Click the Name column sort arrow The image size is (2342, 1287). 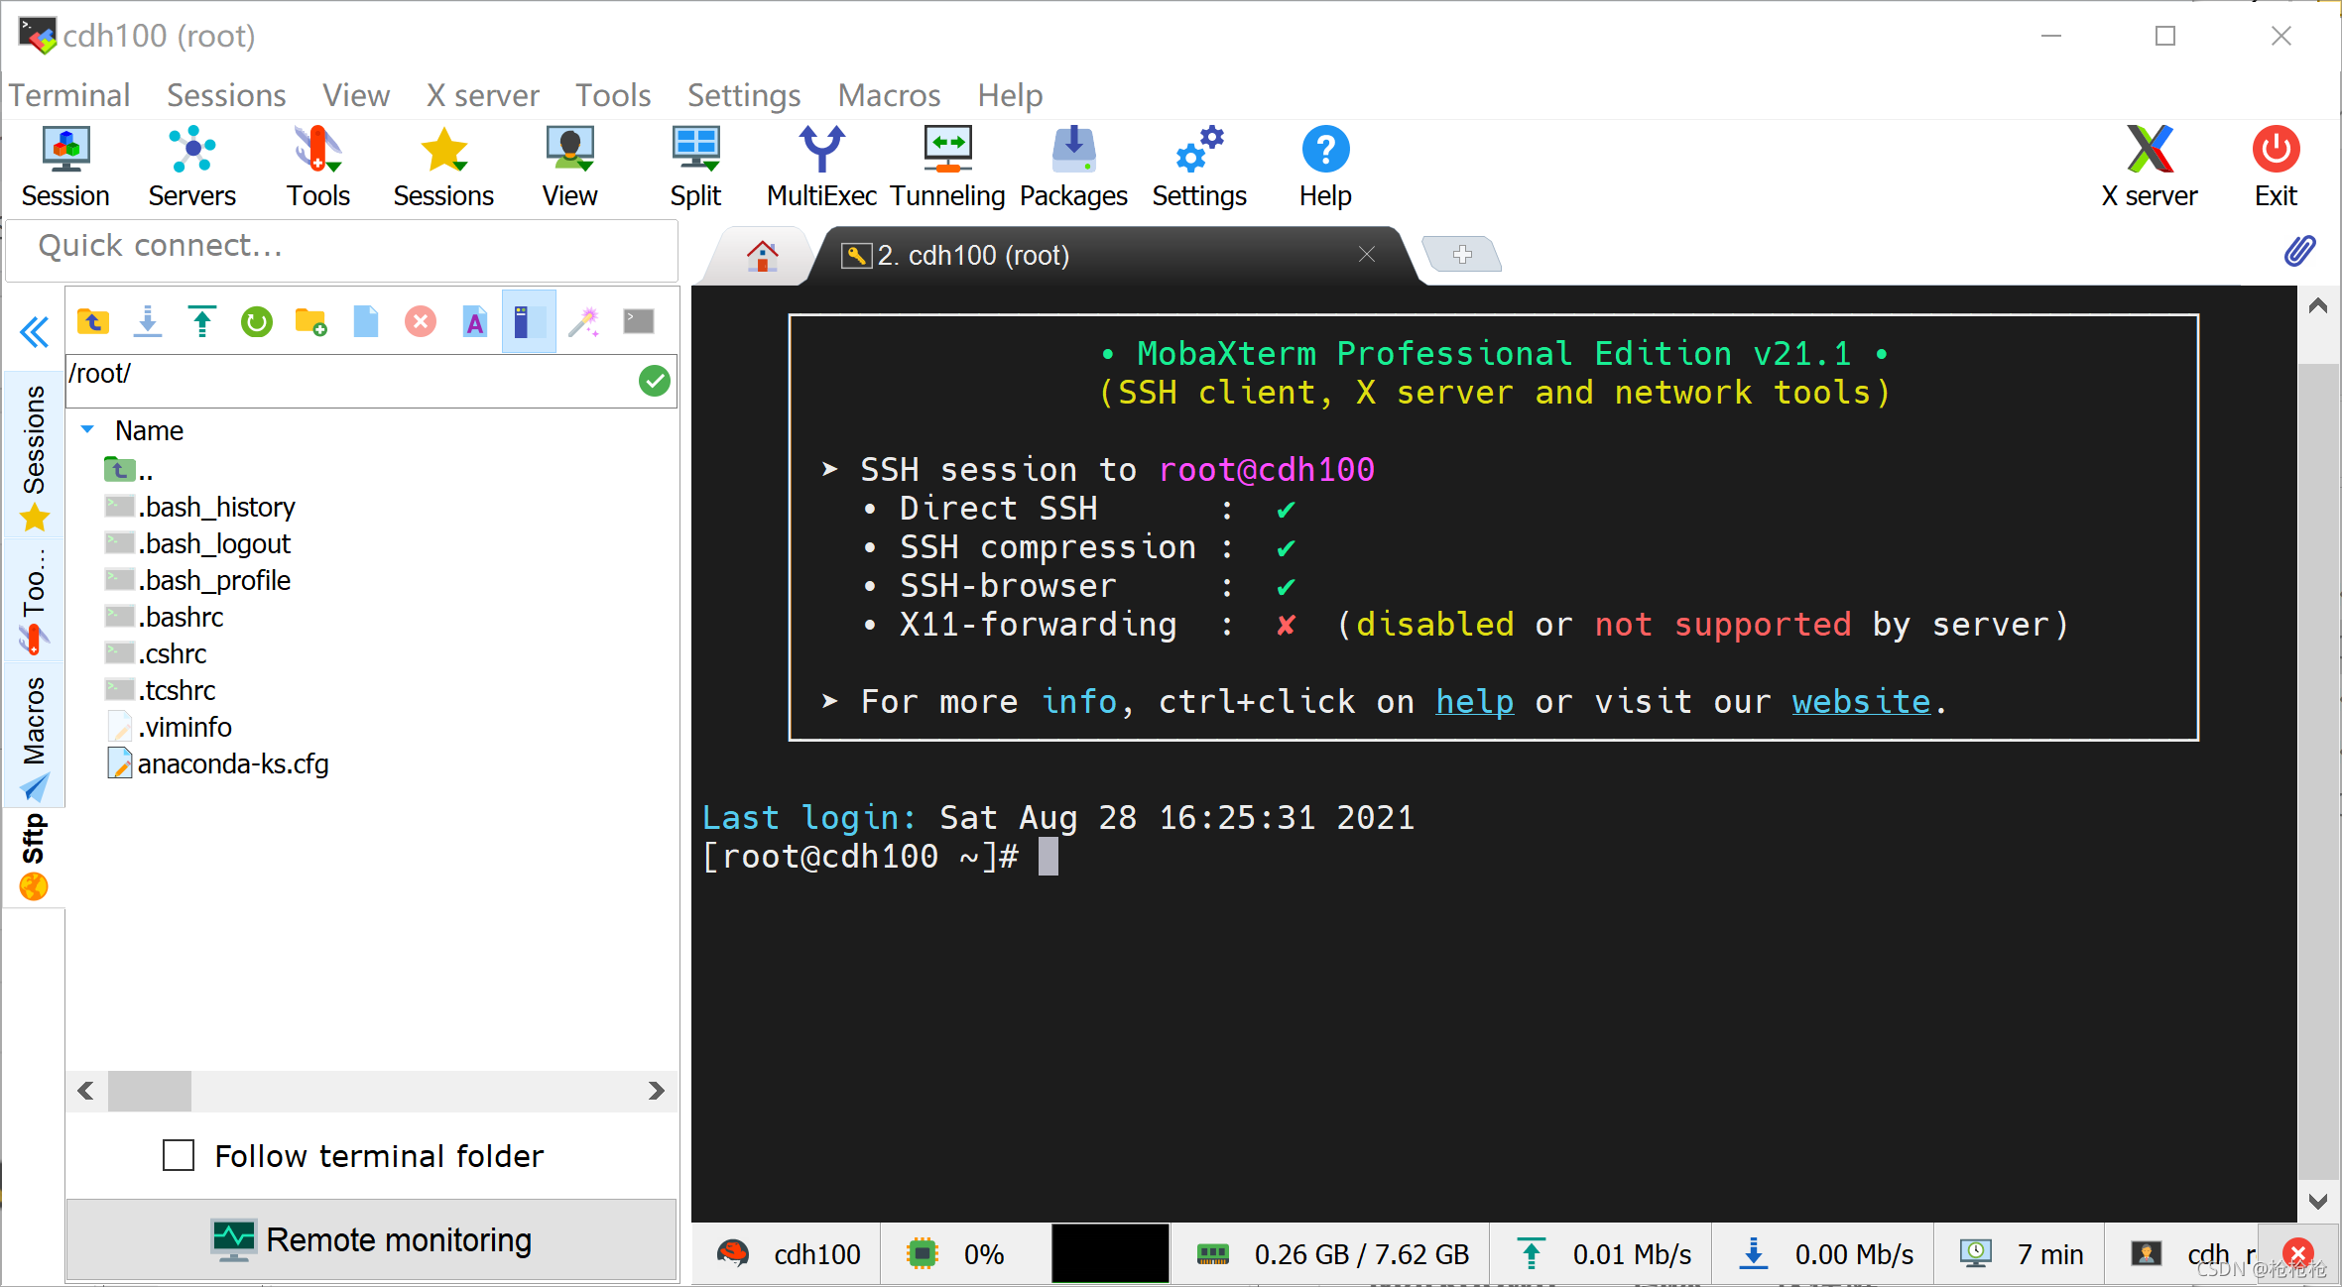(87, 430)
